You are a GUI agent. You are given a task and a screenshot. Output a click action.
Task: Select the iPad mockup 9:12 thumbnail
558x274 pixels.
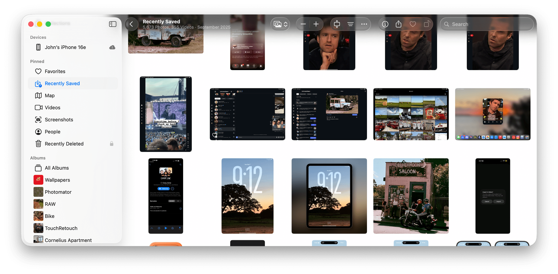(329, 196)
